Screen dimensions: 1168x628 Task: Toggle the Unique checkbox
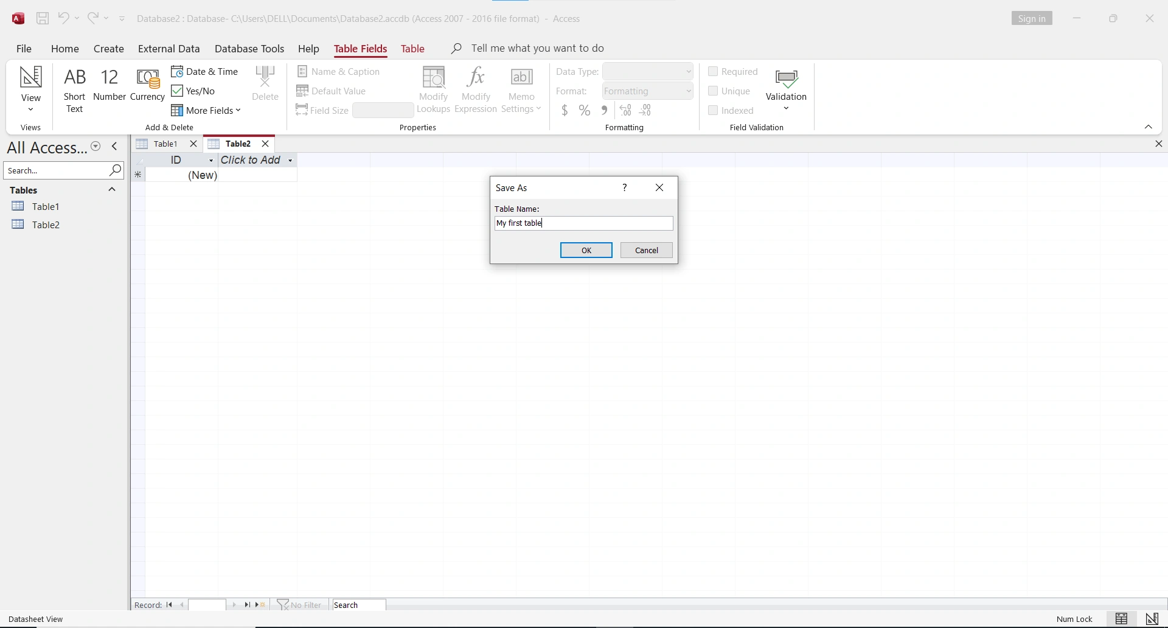pos(713,91)
